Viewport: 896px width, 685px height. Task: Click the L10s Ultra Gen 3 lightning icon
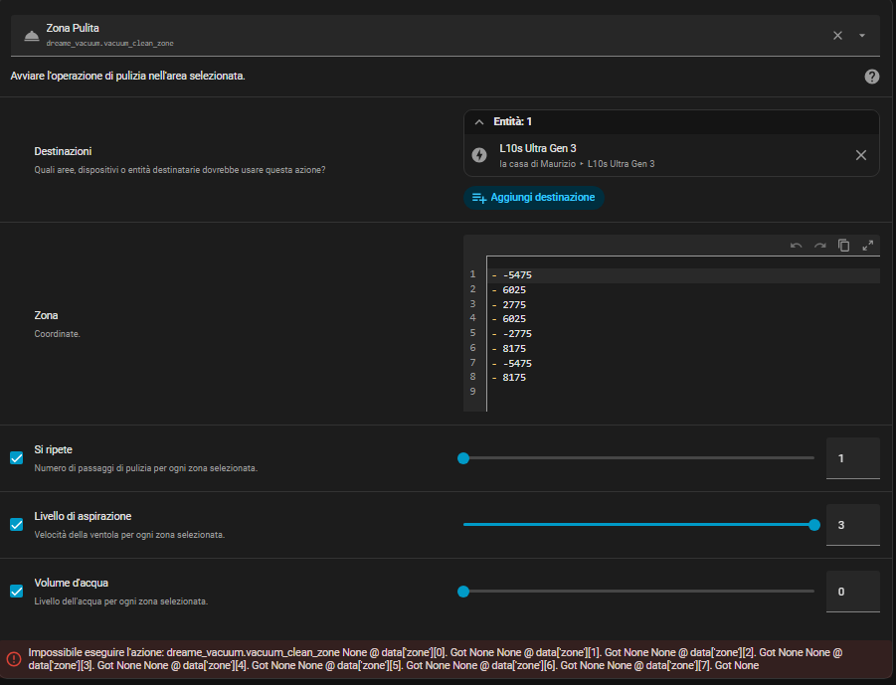pyautogui.click(x=479, y=155)
